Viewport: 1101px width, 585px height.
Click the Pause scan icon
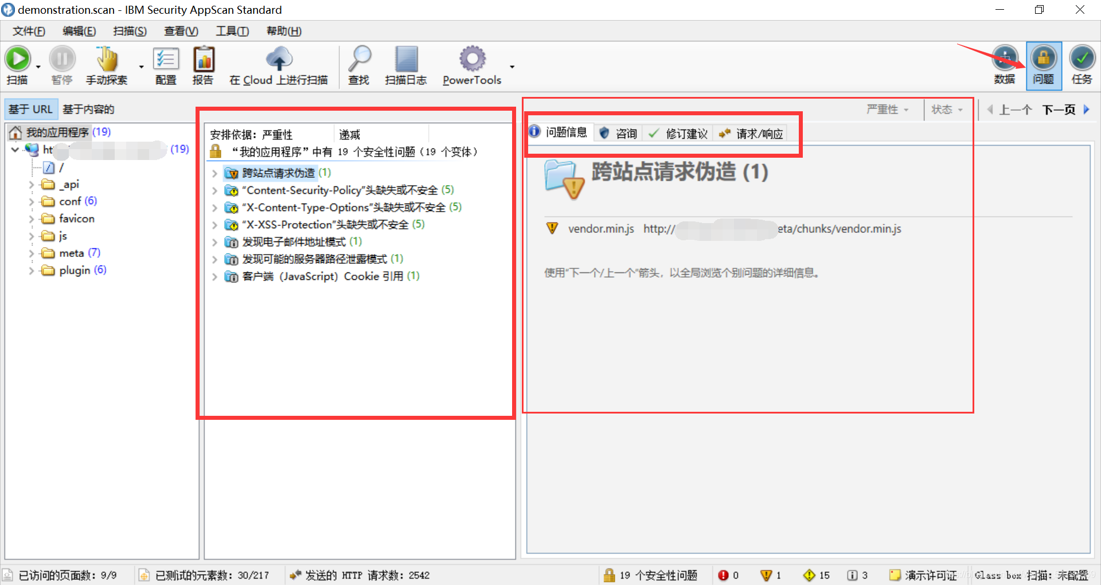click(x=62, y=59)
